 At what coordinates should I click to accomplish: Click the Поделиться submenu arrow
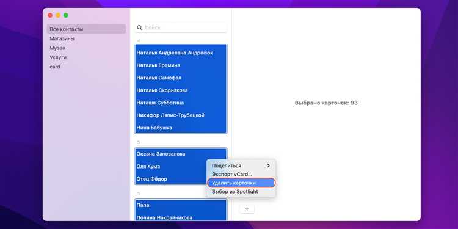click(269, 165)
